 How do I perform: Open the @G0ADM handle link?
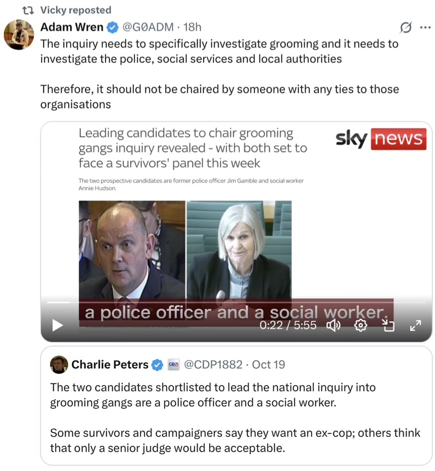(148, 27)
